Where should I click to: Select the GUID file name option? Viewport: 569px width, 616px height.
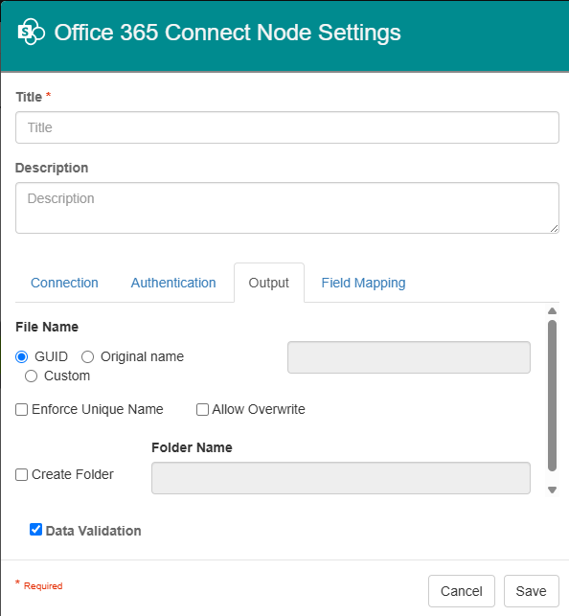coord(22,356)
